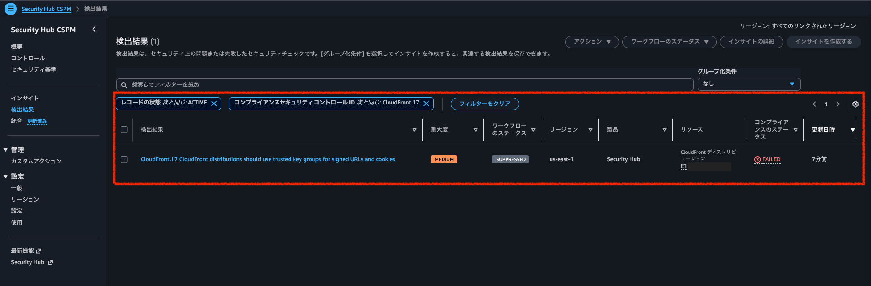This screenshot has width=871, height=286.
Task: Open 最新機能 external link
Action: 26,251
